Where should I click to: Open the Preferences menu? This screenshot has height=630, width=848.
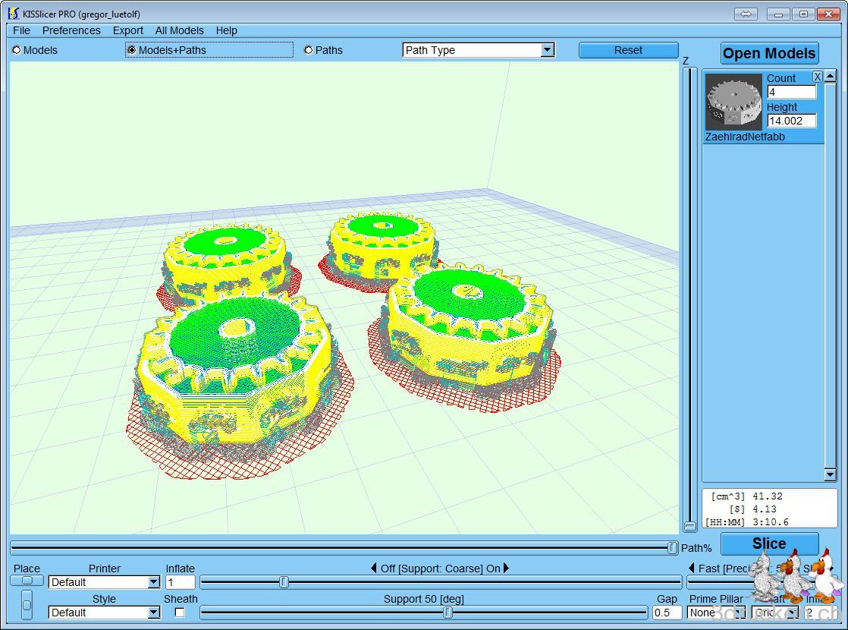point(71,30)
